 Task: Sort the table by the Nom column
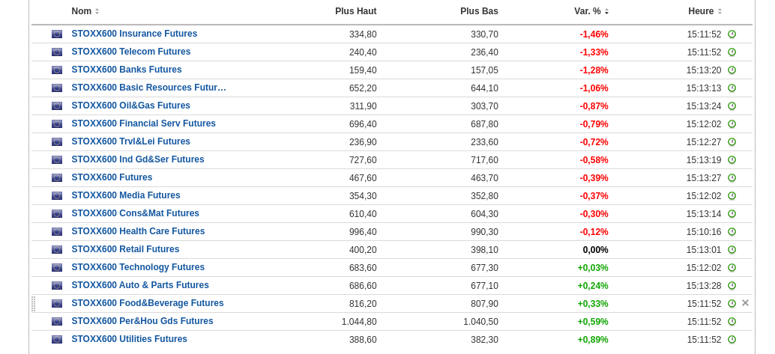pos(82,11)
